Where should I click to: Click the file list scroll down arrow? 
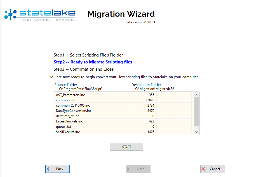click(x=196, y=132)
